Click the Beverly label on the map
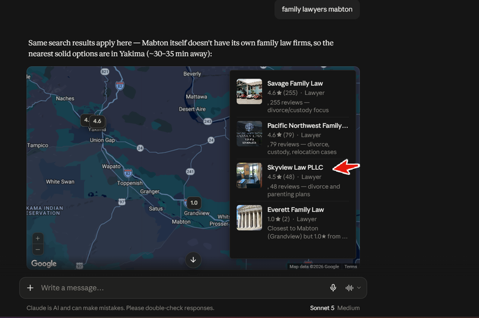This screenshot has width=479, height=318. point(192,74)
